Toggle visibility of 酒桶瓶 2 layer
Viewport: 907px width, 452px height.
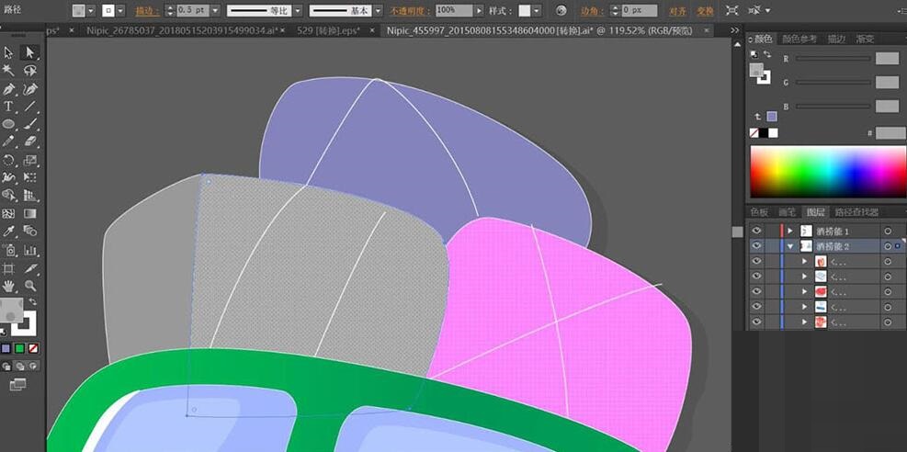coord(756,246)
